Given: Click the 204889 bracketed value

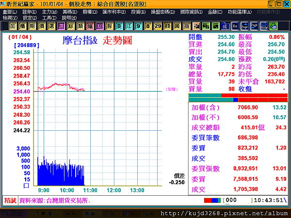Looking at the screenshot, I should coord(27,46).
